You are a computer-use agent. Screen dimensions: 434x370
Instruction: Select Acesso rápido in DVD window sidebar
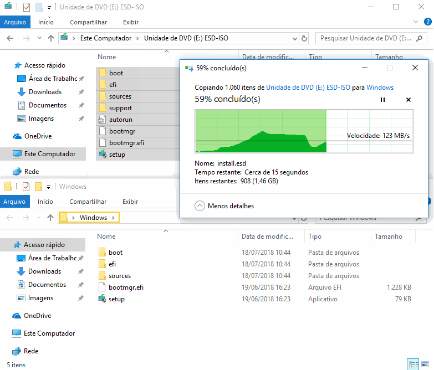pyautogui.click(x=45, y=65)
